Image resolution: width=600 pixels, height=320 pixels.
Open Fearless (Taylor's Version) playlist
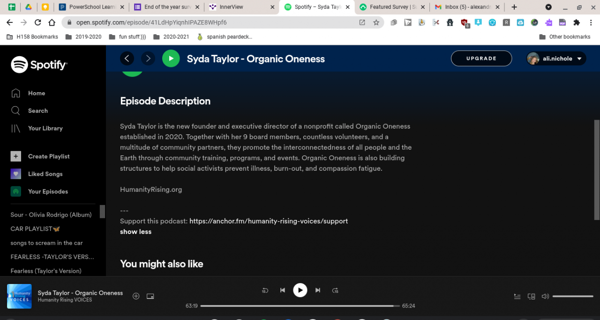[x=46, y=271]
